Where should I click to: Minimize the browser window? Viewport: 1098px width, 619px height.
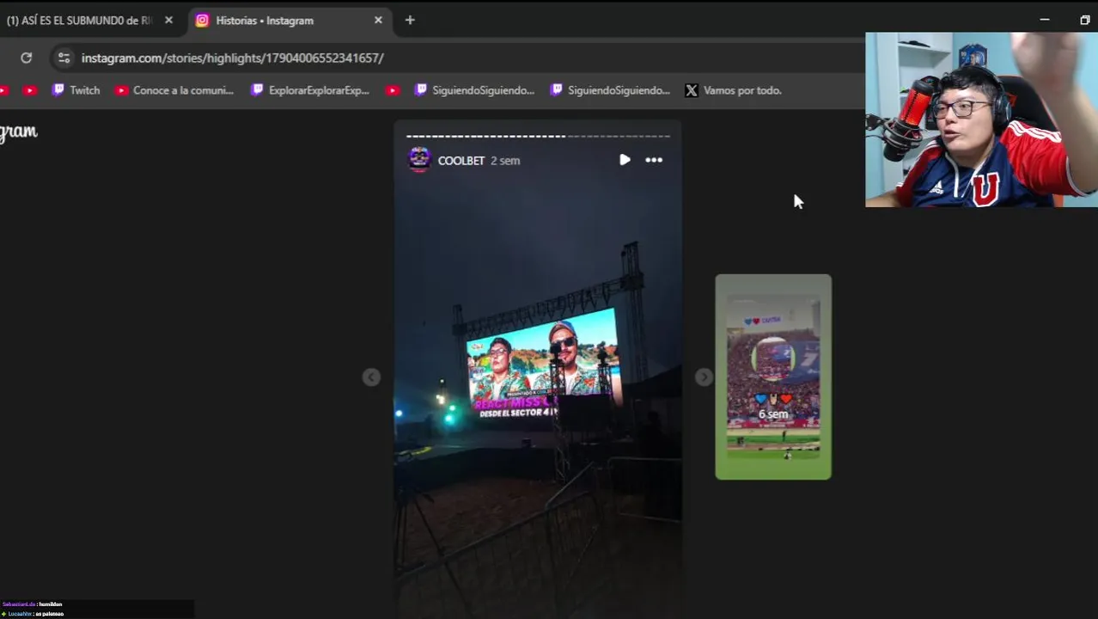click(x=1045, y=20)
